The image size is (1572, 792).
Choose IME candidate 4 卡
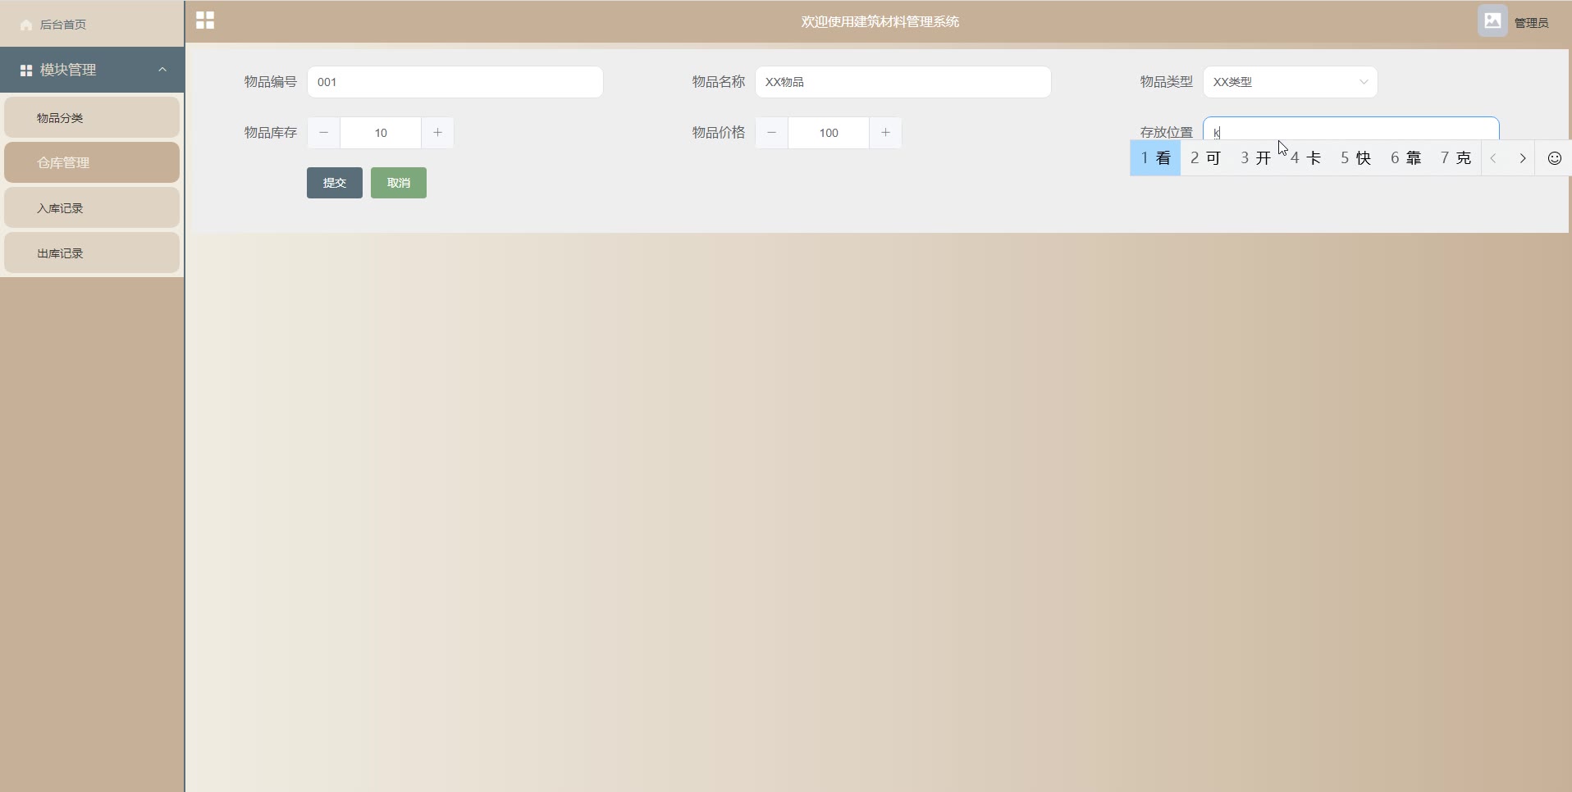pyautogui.click(x=1306, y=158)
